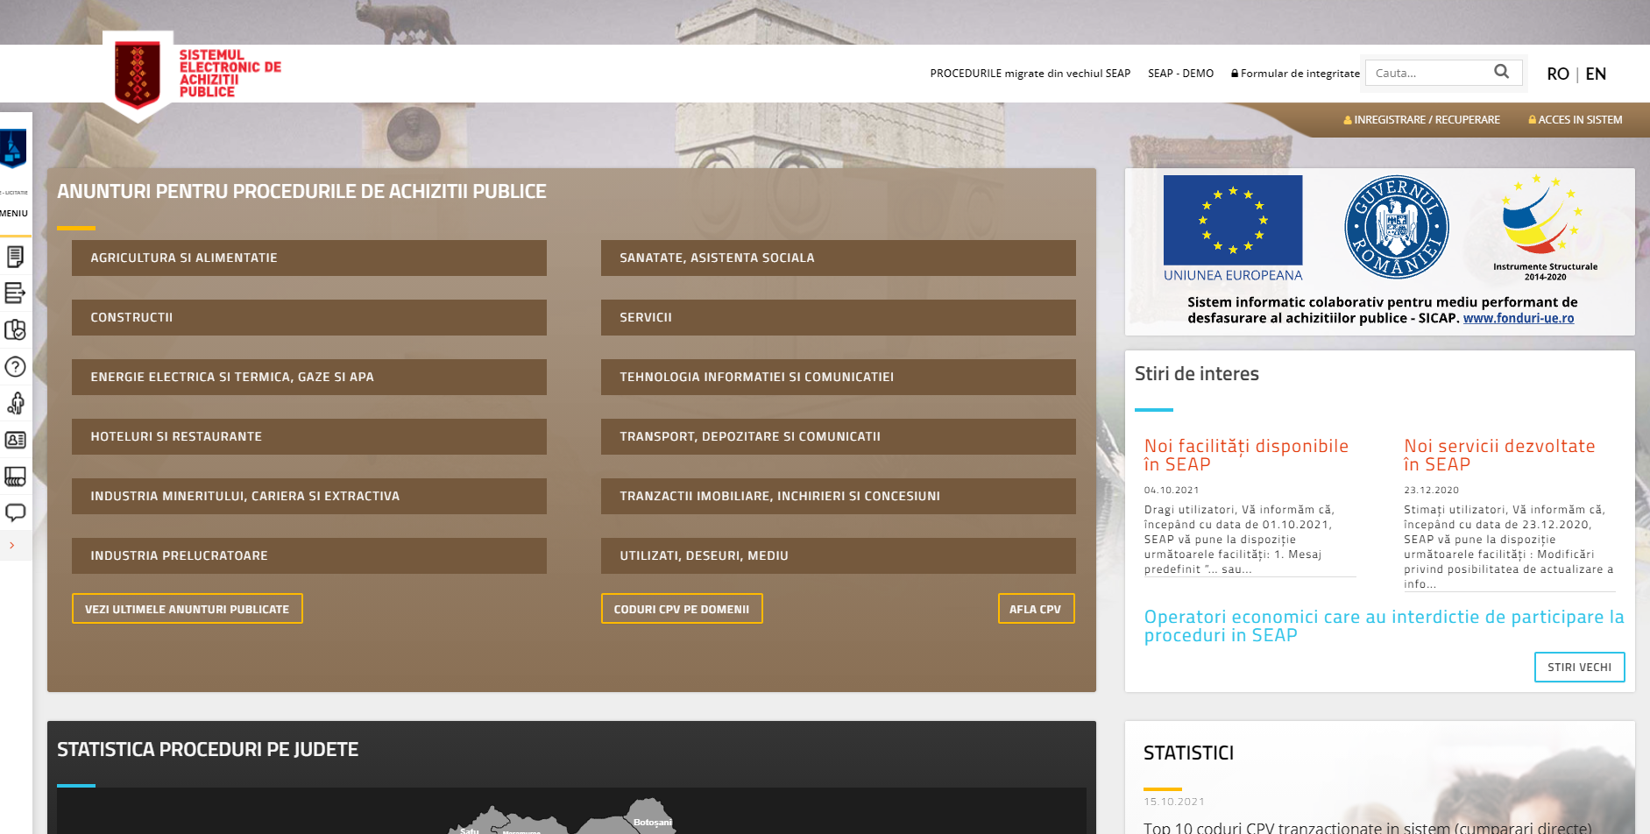The height and width of the screenshot is (834, 1650).
Task: Select AGRICULTURA SI ALIMENTATIE category
Action: tap(309, 258)
